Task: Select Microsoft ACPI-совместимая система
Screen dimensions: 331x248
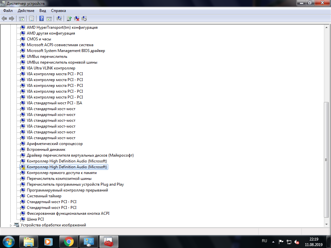Action: coord(60,45)
